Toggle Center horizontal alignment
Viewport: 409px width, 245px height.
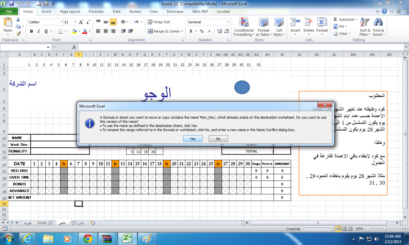[x=105, y=31]
